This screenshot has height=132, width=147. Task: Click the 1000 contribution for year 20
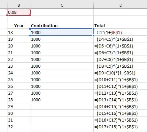coord(62,46)
